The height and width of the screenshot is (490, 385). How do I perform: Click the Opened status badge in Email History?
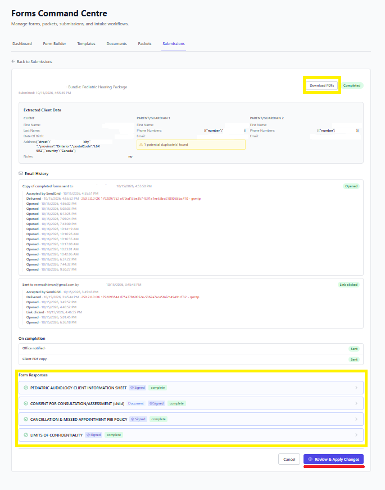point(351,186)
